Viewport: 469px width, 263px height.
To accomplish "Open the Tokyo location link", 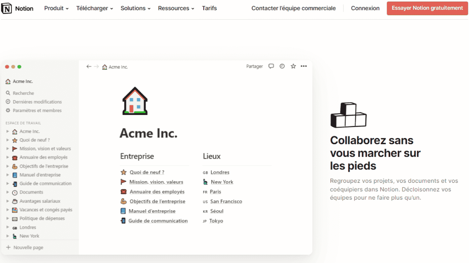I will [216, 221].
